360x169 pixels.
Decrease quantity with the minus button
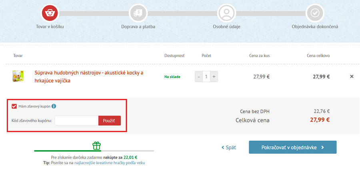coord(199,77)
